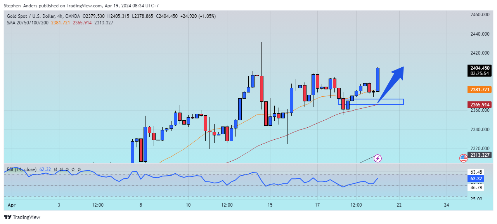Select the 2404.450 current price label
Viewport: 497px width, 224px height.
pos(480,68)
